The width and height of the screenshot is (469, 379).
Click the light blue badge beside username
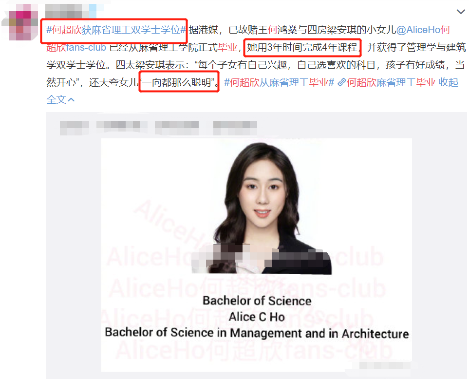93,11
